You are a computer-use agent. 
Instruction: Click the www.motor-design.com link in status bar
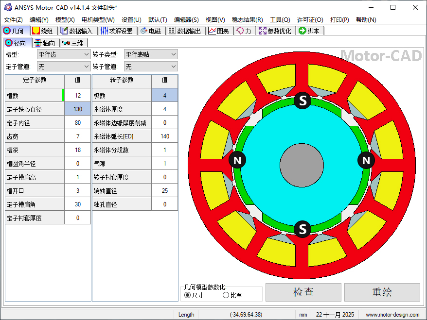[392, 315]
